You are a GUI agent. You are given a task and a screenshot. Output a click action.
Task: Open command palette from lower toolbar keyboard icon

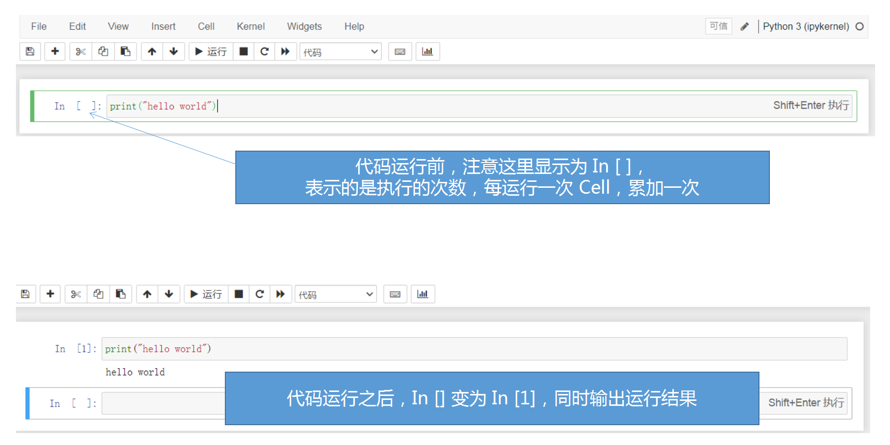pos(395,294)
